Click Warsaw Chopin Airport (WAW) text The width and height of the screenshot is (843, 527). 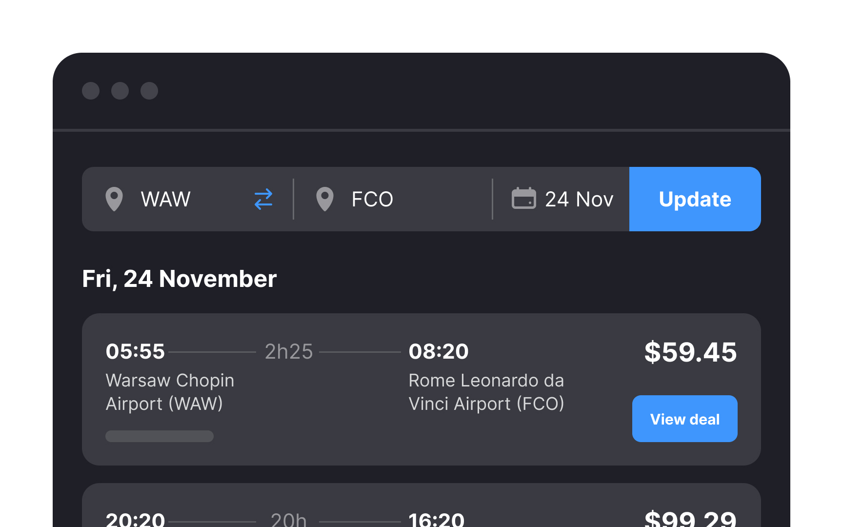pos(170,392)
